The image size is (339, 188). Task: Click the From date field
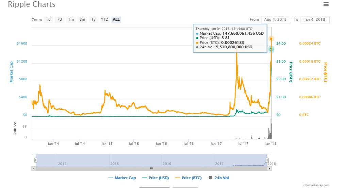point(275,20)
